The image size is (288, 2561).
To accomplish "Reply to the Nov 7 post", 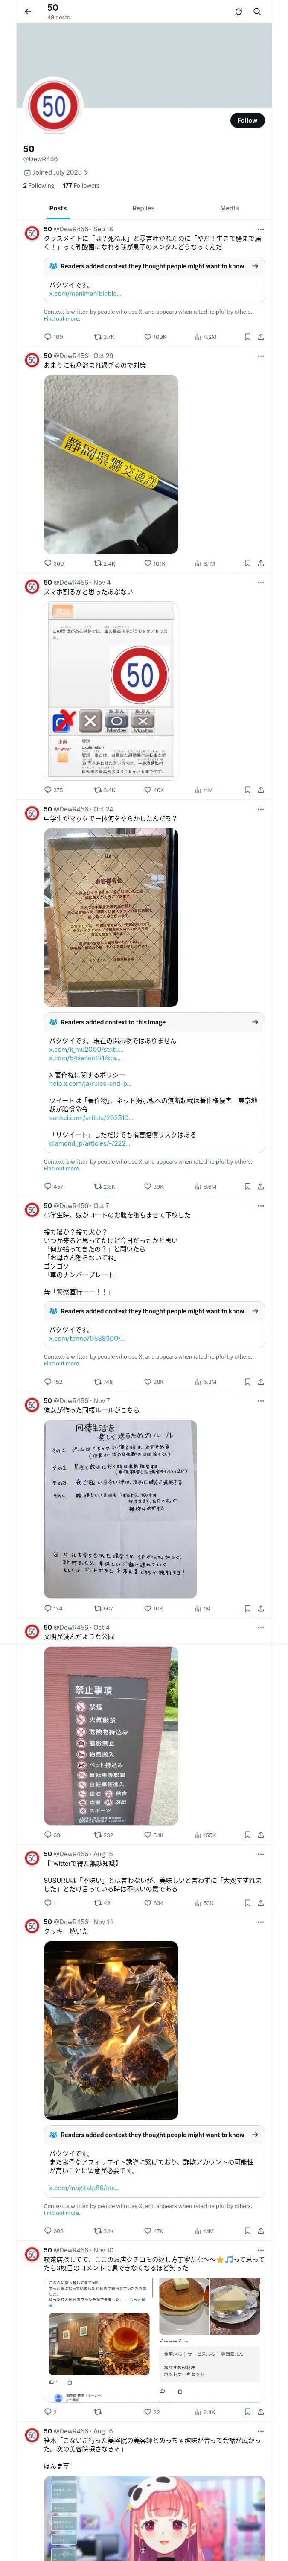I will (48, 1607).
